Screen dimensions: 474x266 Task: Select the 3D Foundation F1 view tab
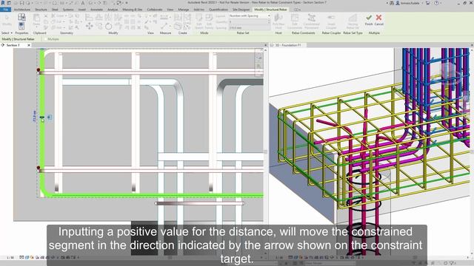coord(288,45)
